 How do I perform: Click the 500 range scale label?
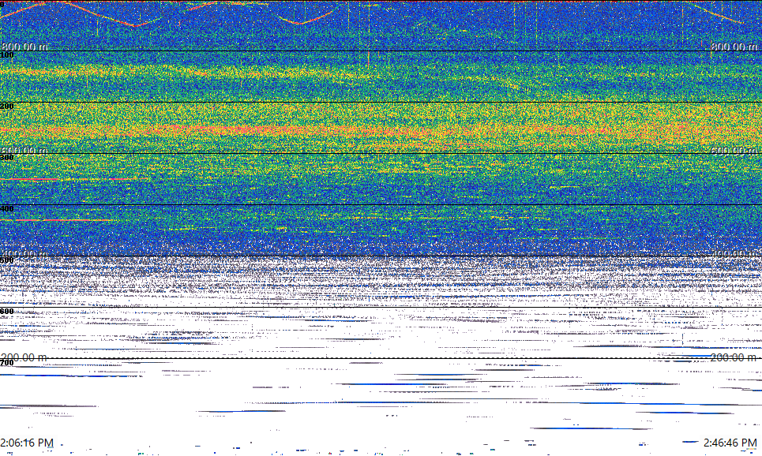pos(7,260)
